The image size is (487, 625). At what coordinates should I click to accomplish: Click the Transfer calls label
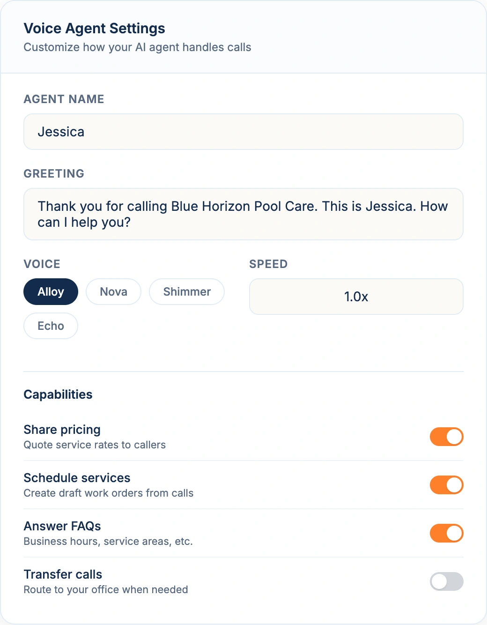coord(63,574)
